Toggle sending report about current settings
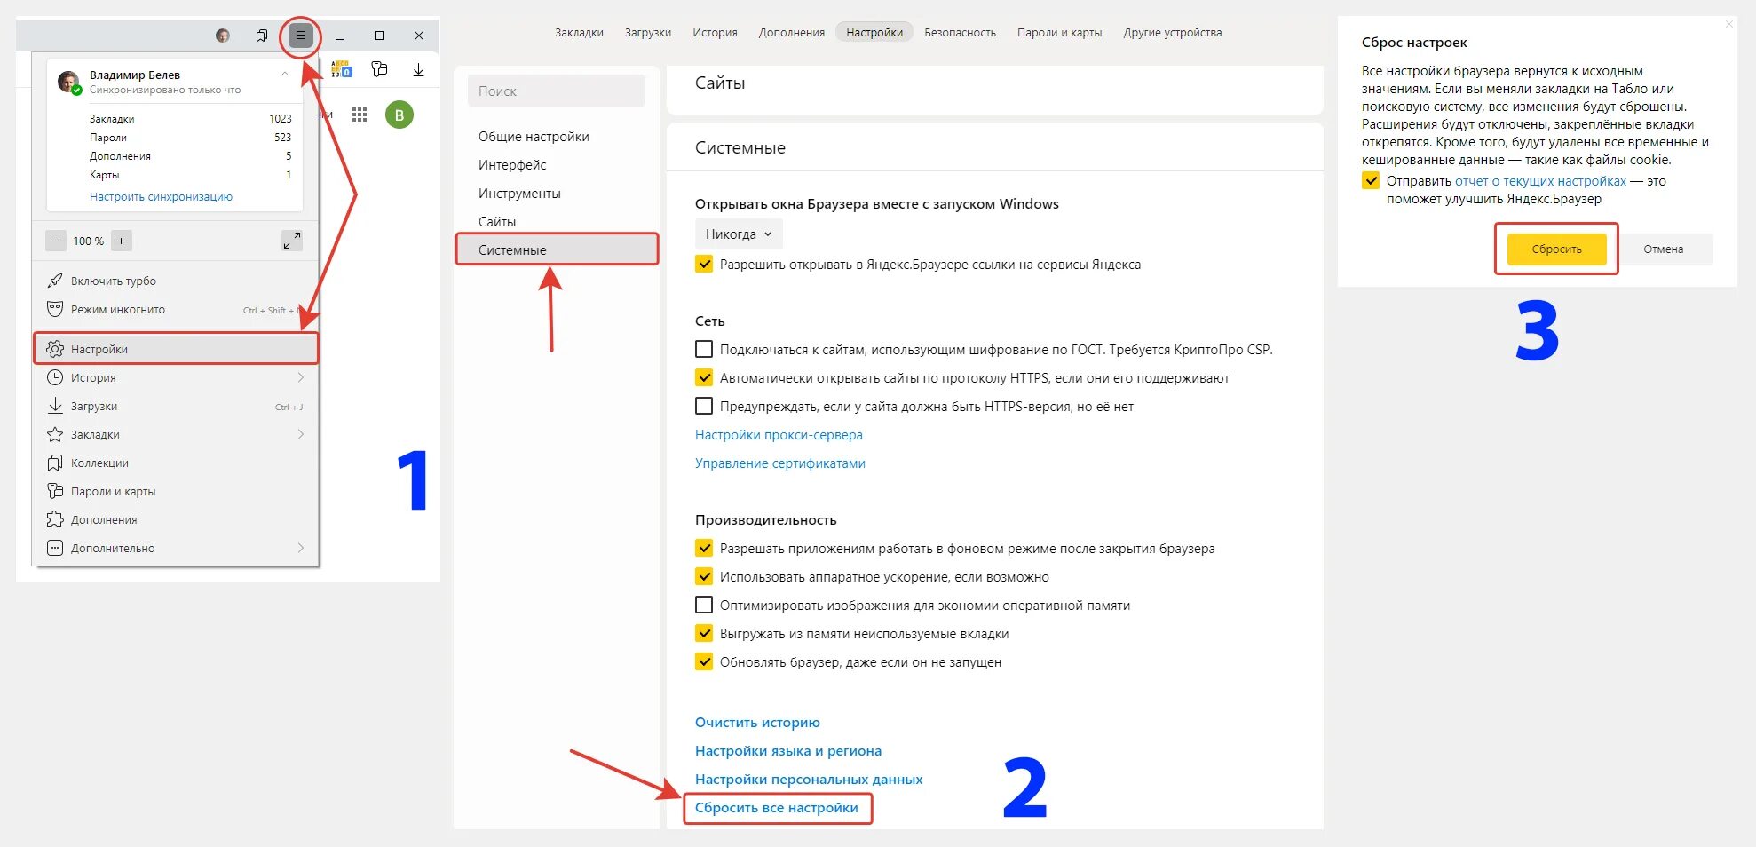 1371,180
